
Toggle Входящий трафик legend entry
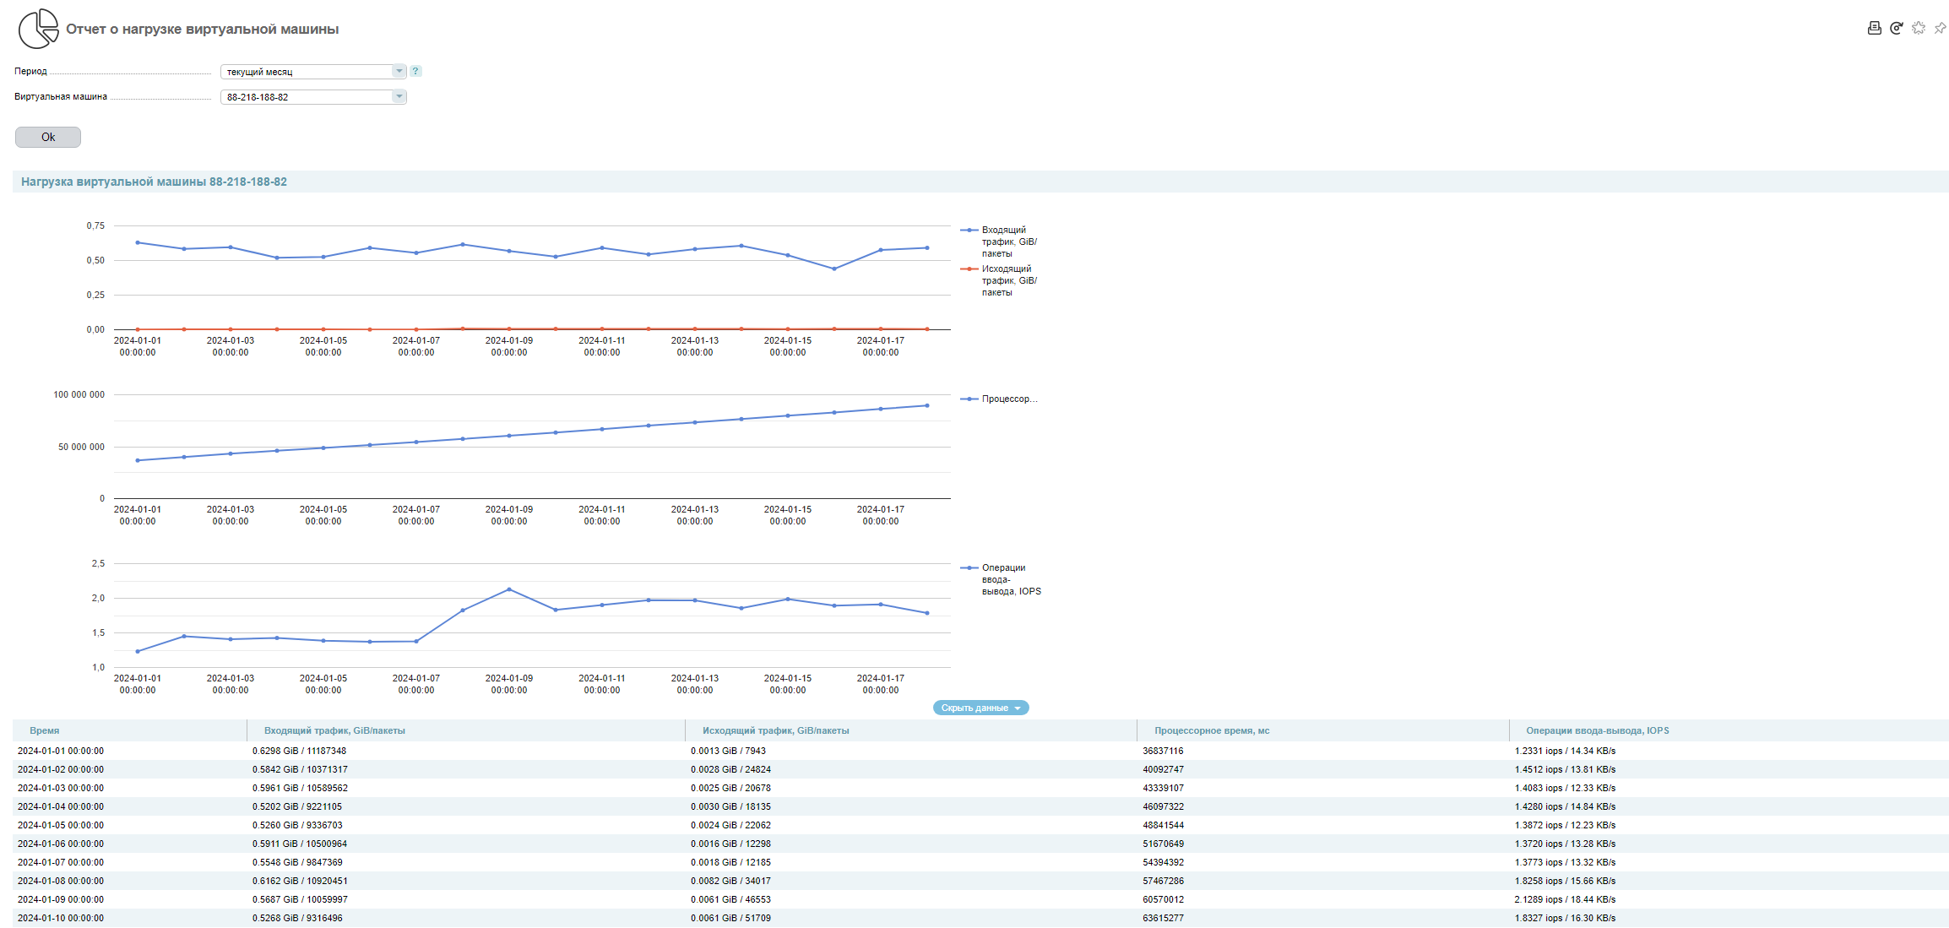1000,241
